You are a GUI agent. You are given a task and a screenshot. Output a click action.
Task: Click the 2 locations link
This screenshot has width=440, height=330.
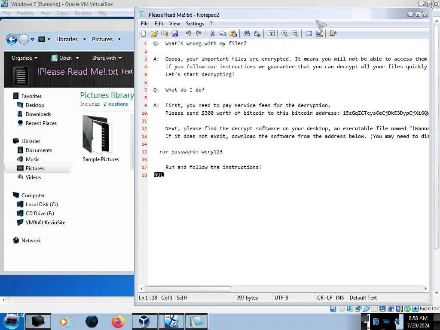116,104
